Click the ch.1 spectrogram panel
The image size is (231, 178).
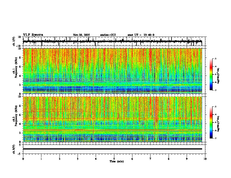point(113,71)
